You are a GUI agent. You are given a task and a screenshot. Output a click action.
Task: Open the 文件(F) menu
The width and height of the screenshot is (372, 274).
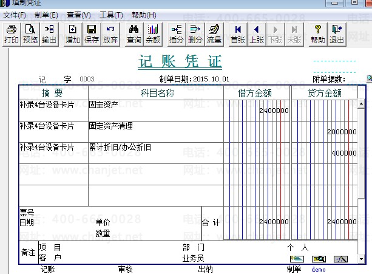coord(15,15)
